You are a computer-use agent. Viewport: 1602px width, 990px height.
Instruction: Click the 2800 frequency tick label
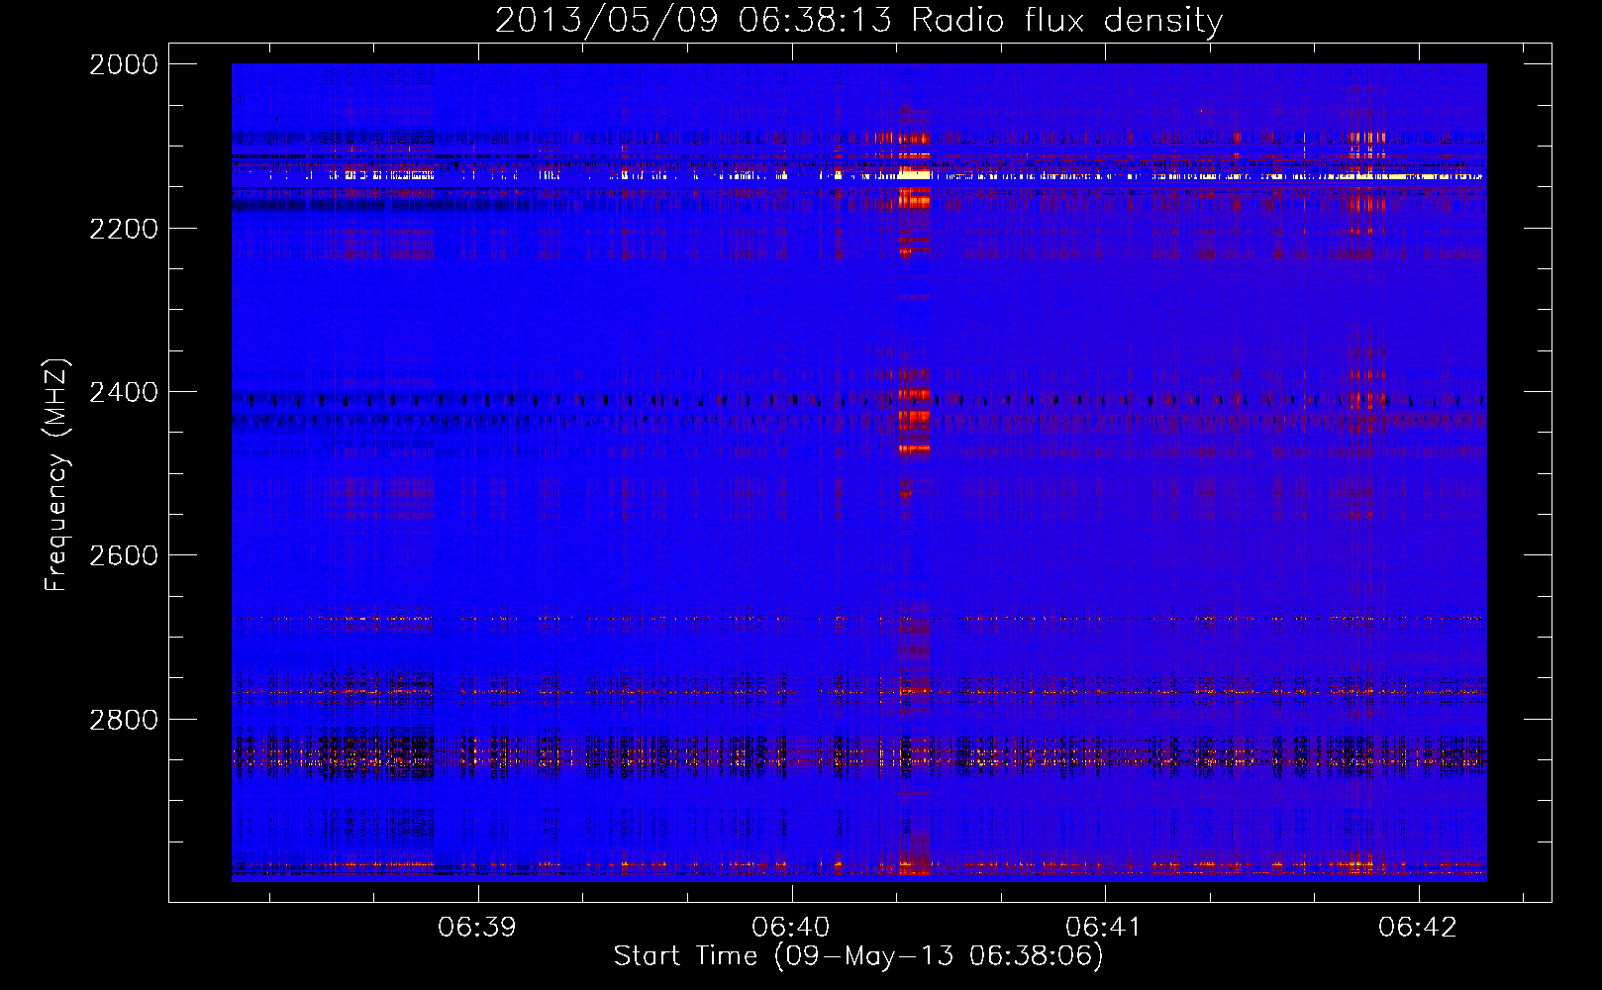pos(124,720)
